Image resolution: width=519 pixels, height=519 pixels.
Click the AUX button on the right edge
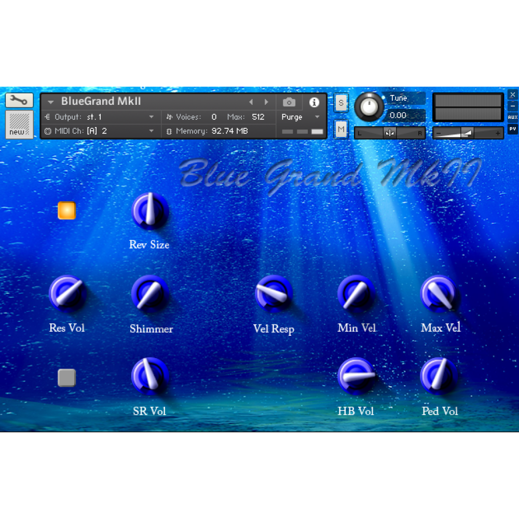[512, 117]
